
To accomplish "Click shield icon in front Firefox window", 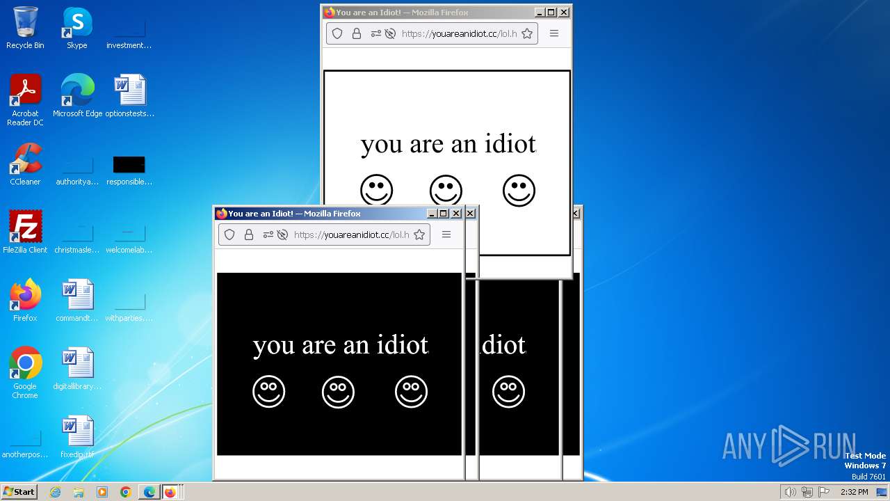I will (229, 234).
